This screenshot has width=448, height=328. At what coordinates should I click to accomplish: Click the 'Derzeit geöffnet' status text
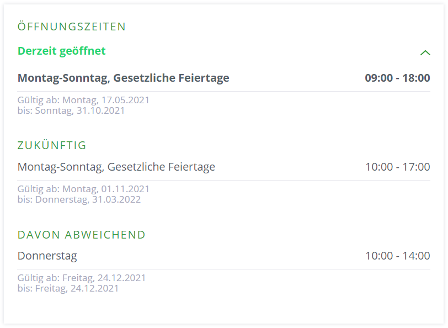[61, 51]
